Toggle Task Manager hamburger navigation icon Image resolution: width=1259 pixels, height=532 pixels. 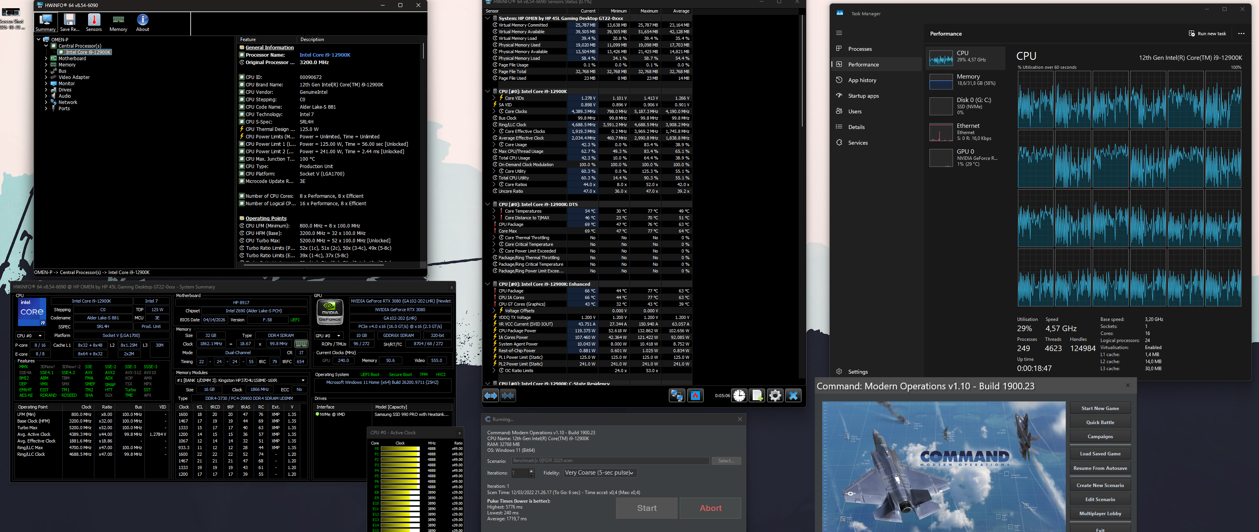tap(839, 33)
